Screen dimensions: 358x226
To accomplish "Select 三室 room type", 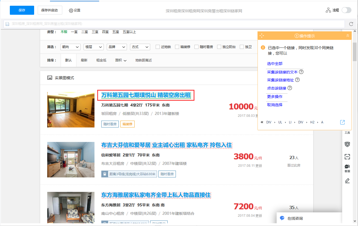I will [95, 32].
